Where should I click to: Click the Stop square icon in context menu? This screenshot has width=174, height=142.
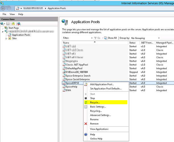tap(86, 98)
